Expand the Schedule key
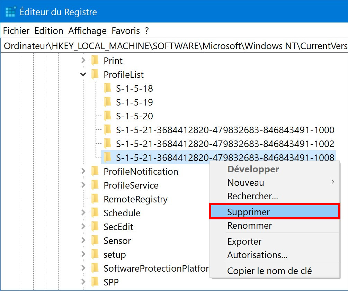The width and height of the screenshot is (348, 291). point(83,213)
